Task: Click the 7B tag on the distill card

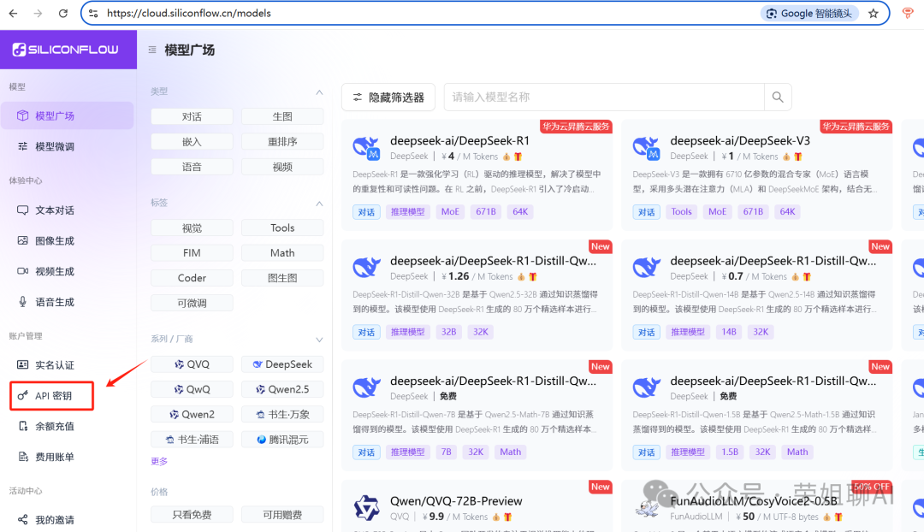Action: [x=446, y=452]
